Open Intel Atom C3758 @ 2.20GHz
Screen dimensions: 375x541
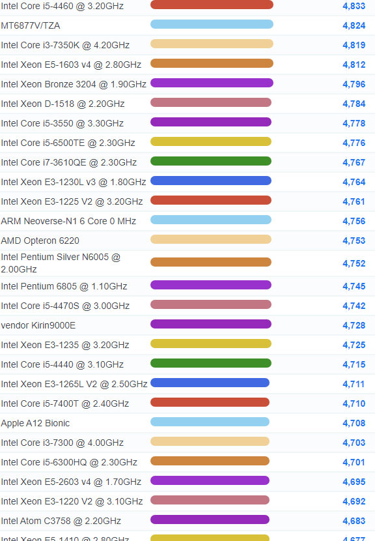click(x=61, y=521)
